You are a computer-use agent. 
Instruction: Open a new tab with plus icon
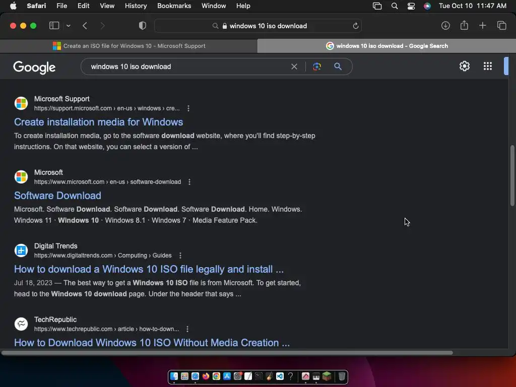click(482, 25)
